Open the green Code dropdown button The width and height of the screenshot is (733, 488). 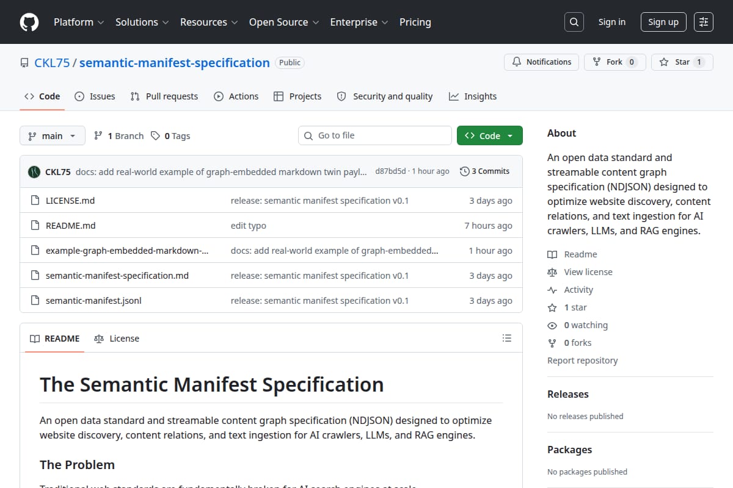click(490, 135)
